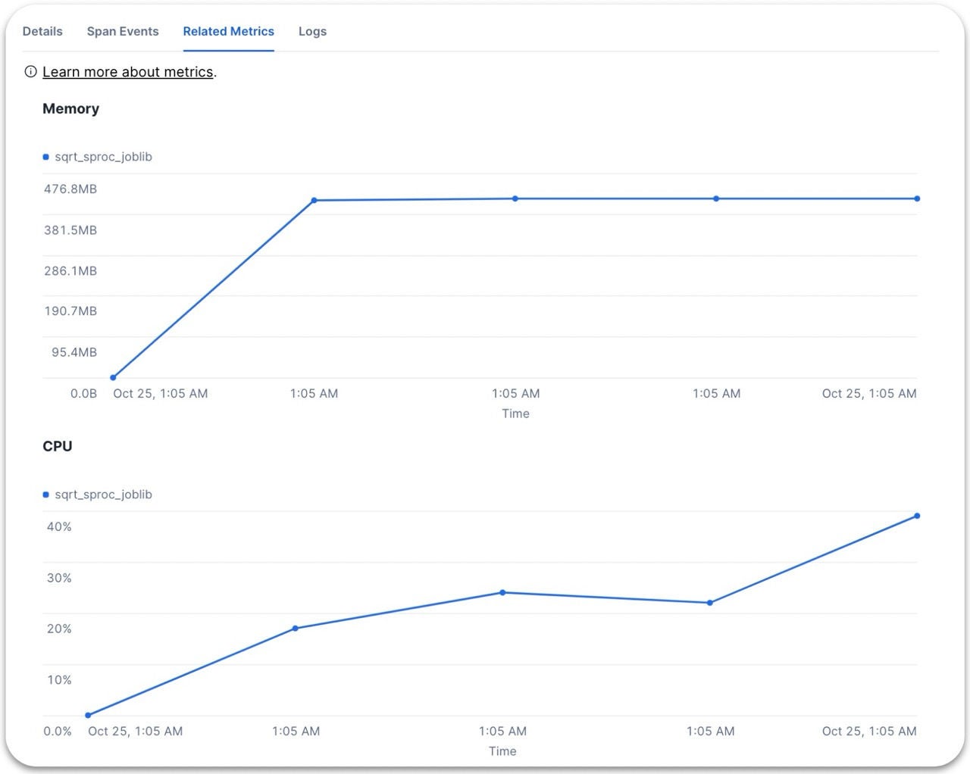Select the middle Memory chart data point
Viewport: 970px width, 774px height.
coord(515,198)
